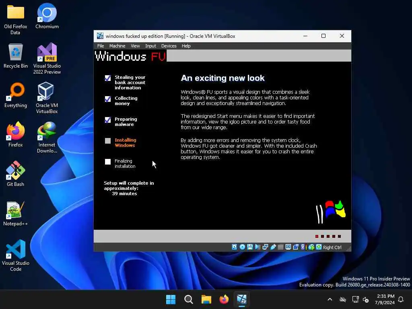Maximize the VirtualBox window
Screen dimensions: 412x309
pyautogui.click(x=323, y=36)
